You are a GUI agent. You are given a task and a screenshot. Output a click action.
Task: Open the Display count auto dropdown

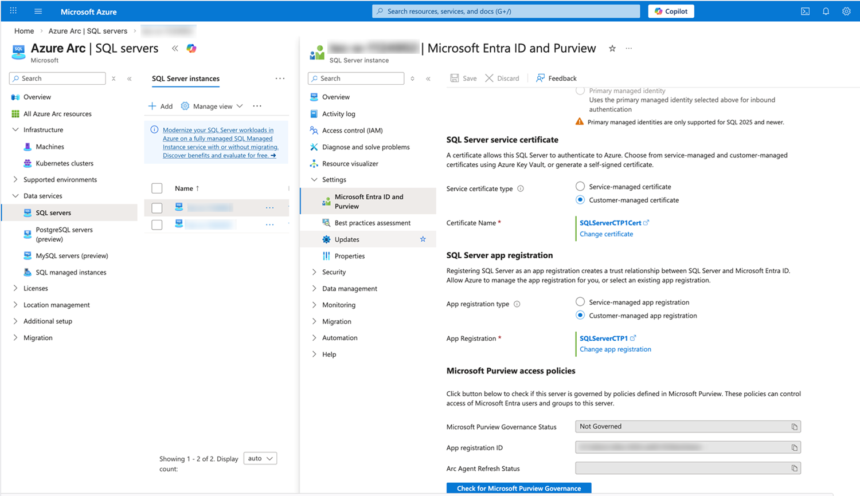(x=260, y=458)
